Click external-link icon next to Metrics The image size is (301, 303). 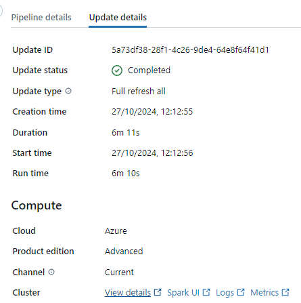pos(285,292)
